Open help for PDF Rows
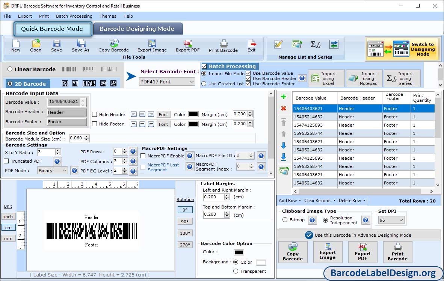This screenshot has height=281, width=444. point(133,151)
